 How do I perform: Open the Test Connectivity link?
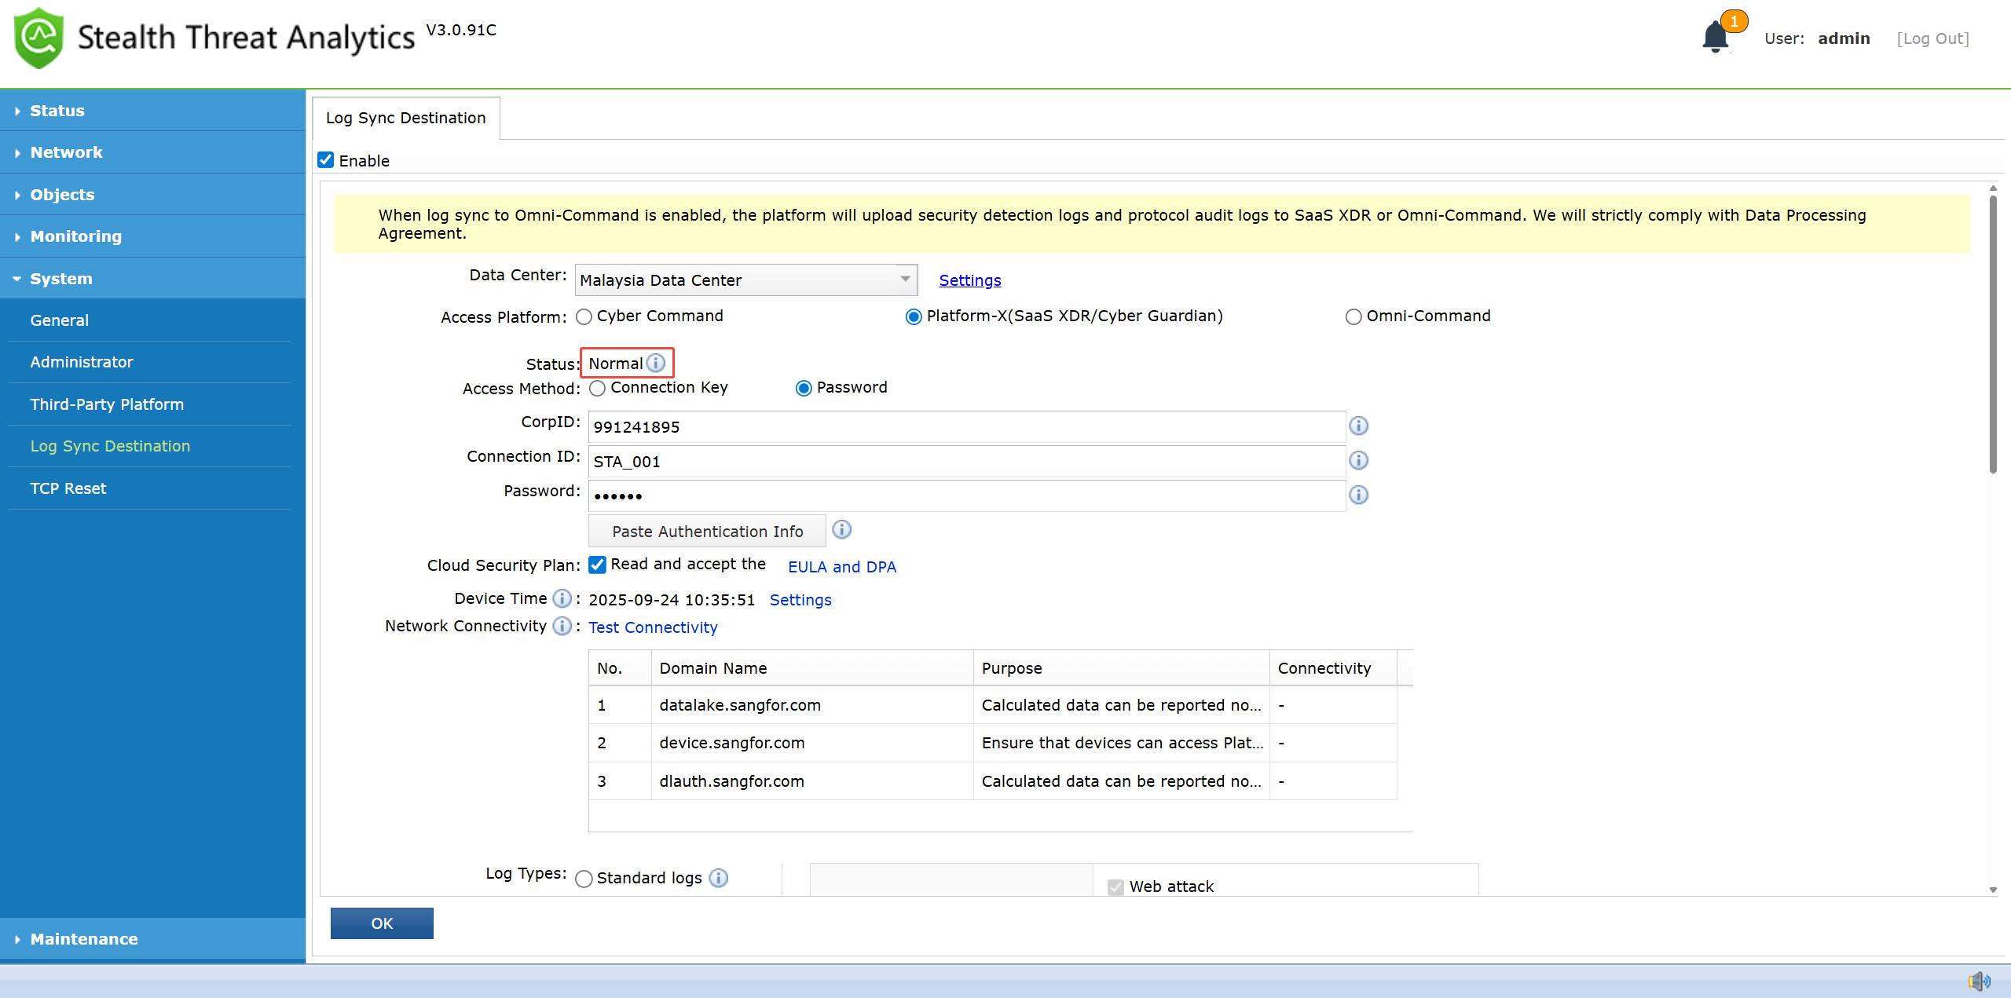click(x=653, y=627)
